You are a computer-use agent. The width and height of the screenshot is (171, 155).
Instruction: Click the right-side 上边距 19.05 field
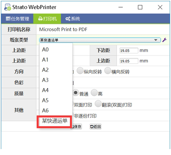click(129, 61)
